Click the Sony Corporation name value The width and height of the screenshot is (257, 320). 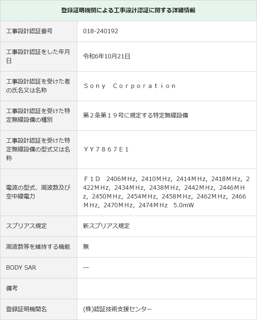point(130,86)
